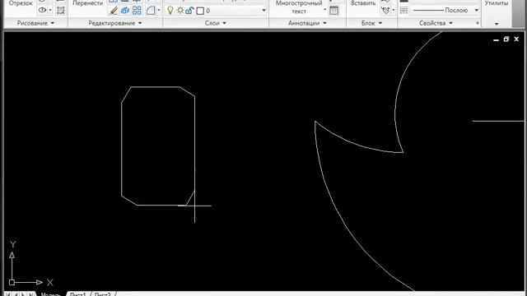Click the ellipse drawing tool icon
Viewport: 527px width, 296px height.
(x=42, y=10)
